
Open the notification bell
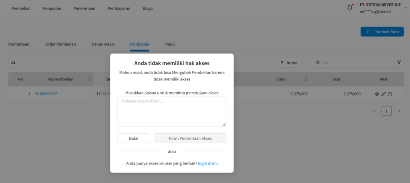click(x=350, y=8)
